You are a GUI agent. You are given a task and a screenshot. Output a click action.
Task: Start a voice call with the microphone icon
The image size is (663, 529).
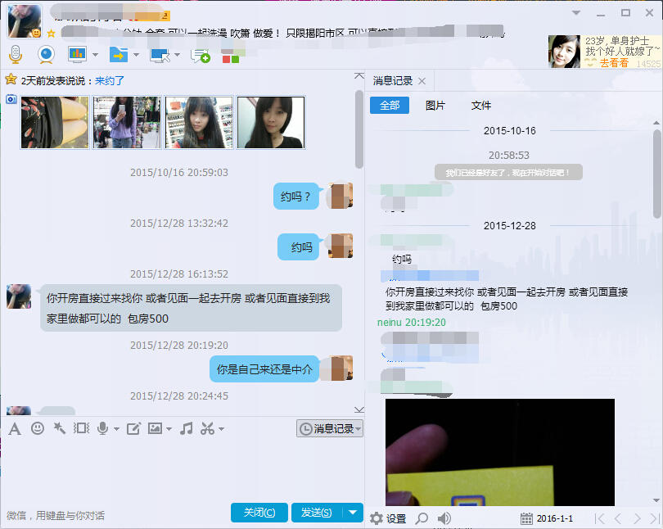(x=15, y=55)
